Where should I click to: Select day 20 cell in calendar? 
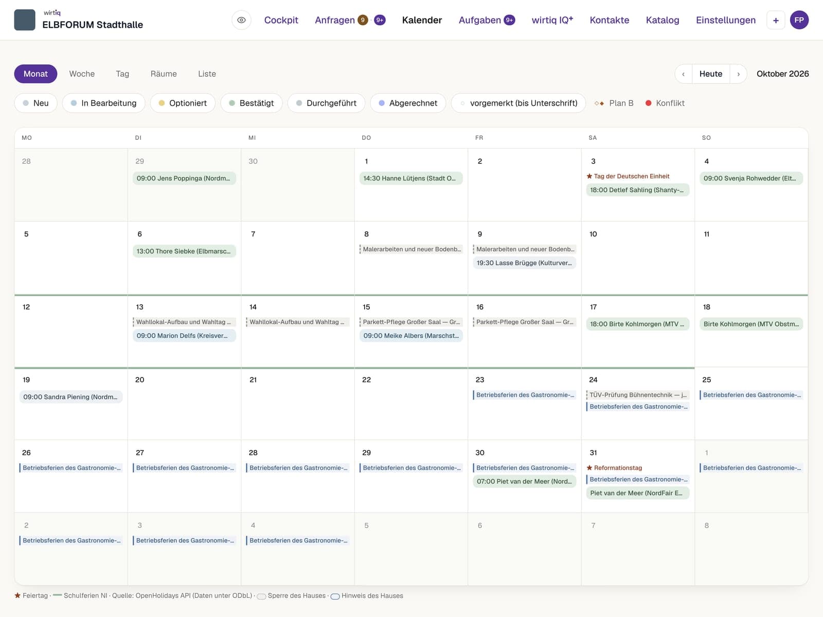[x=184, y=404]
